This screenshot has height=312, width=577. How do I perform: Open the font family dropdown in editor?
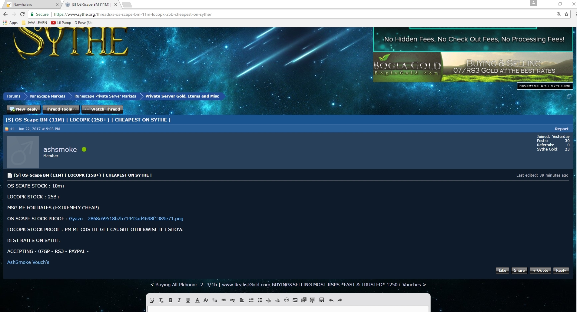pyautogui.click(x=215, y=300)
